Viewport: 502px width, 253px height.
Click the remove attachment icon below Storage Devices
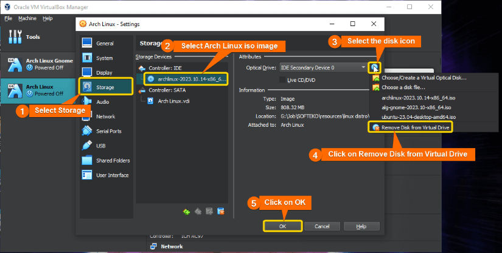(x=221, y=212)
